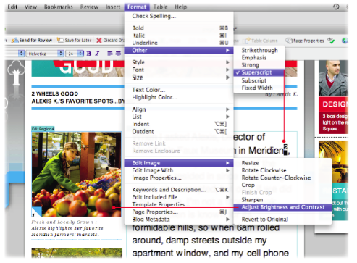Open the Help menu
The width and height of the screenshot is (357, 263).
click(181, 7)
